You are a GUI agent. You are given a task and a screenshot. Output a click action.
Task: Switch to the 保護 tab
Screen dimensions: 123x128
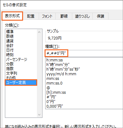[101, 16]
